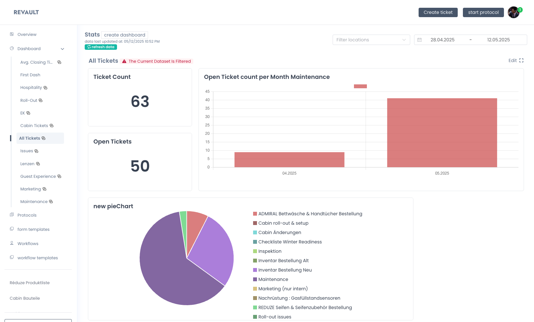534x322 pixels.
Task: Click the warning triangle on filtered dataset notice
Action: [124, 61]
